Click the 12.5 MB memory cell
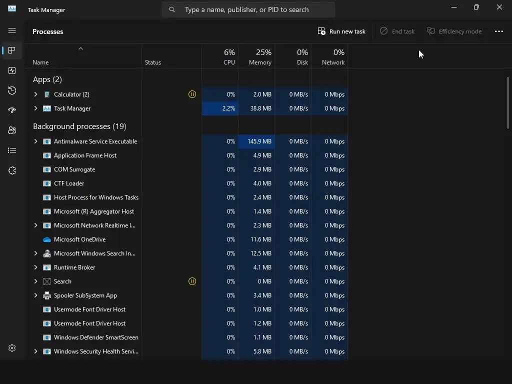512x384 pixels. tap(256, 253)
